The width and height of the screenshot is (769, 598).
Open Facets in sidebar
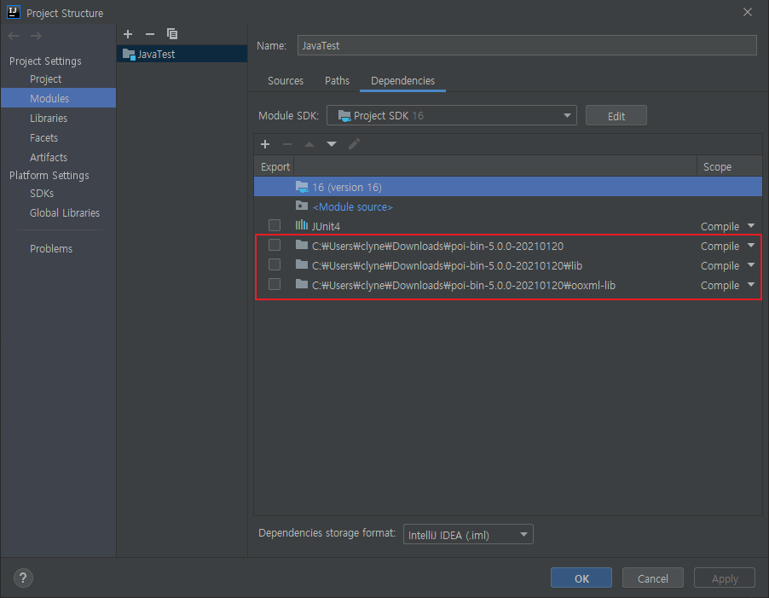[x=43, y=138]
